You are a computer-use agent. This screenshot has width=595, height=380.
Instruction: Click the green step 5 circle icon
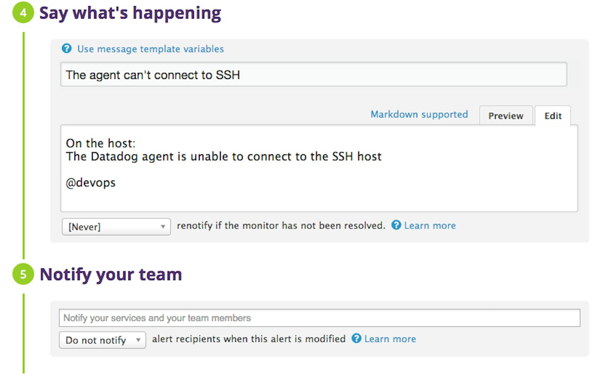[23, 274]
